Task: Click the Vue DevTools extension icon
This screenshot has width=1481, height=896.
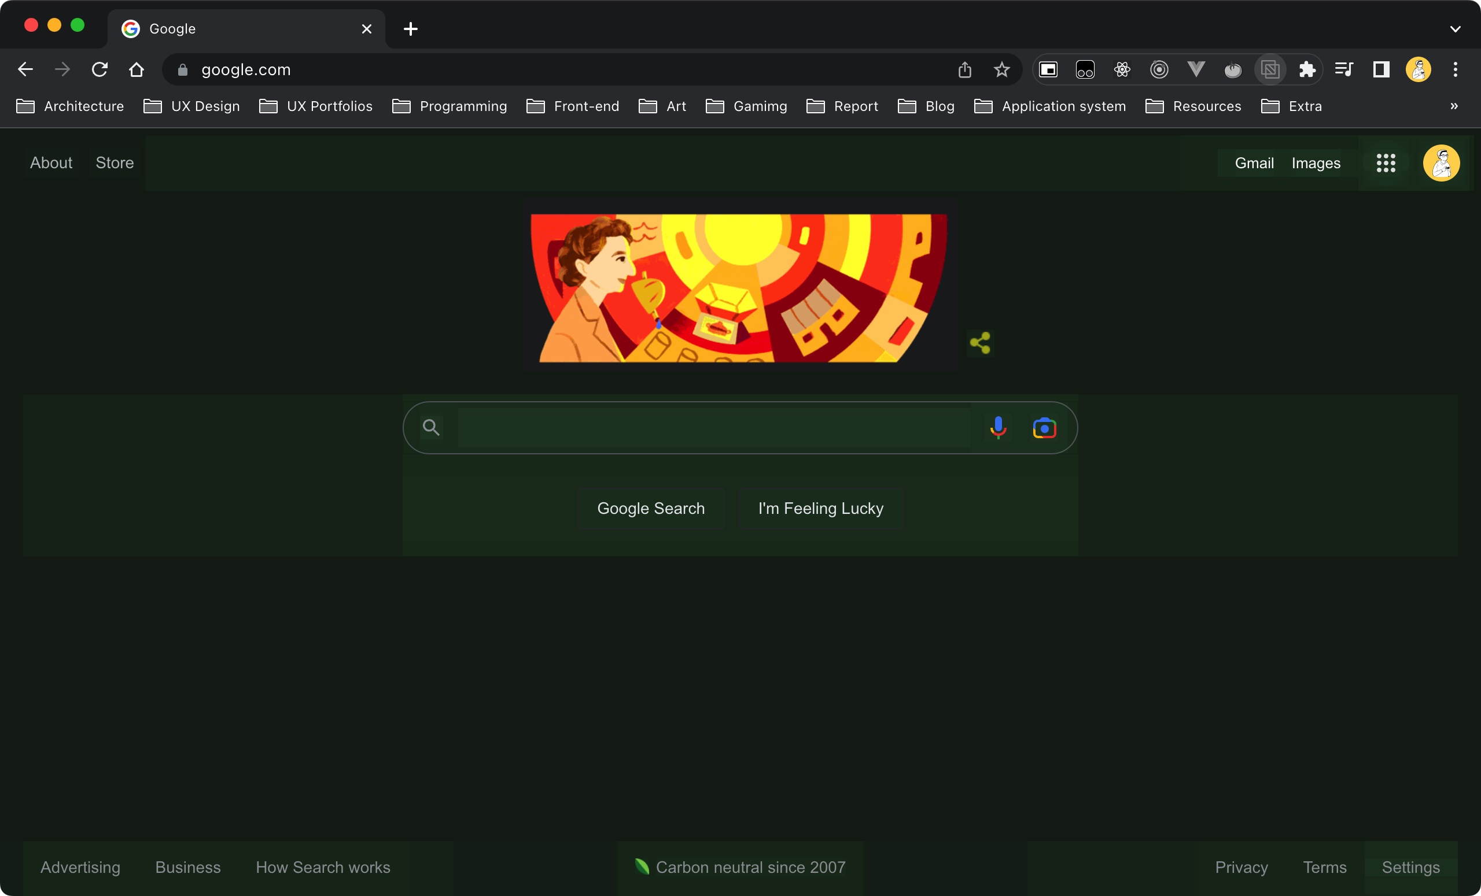Action: tap(1196, 69)
